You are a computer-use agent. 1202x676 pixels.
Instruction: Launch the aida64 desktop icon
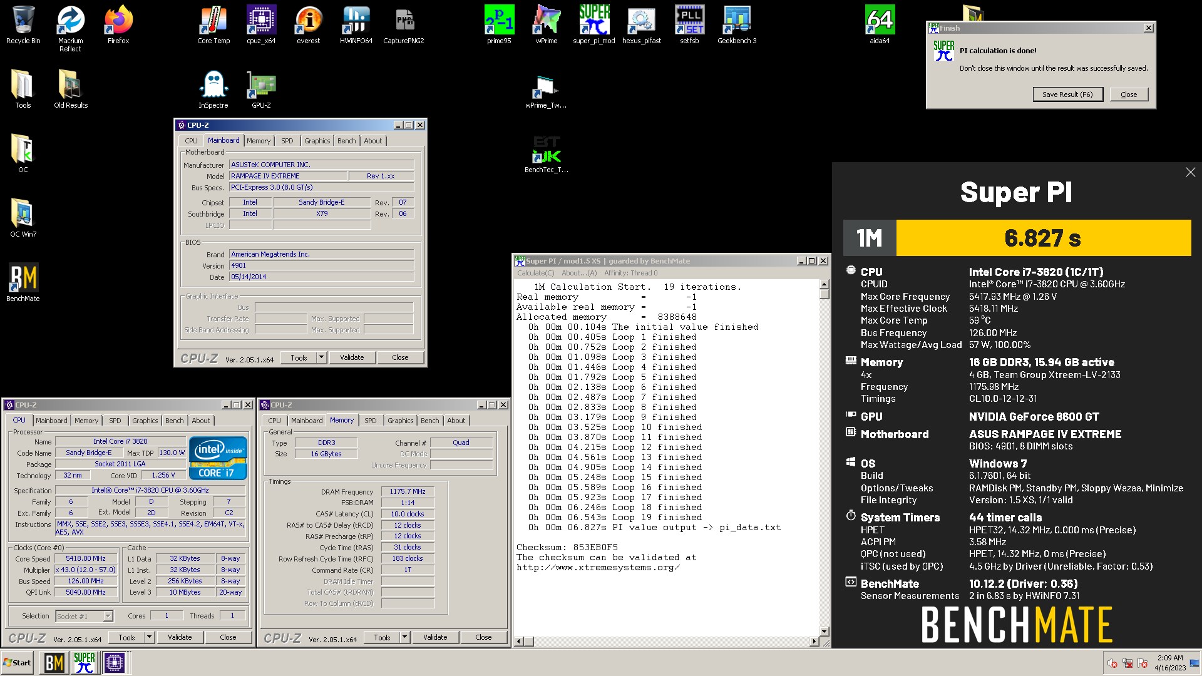tap(880, 25)
